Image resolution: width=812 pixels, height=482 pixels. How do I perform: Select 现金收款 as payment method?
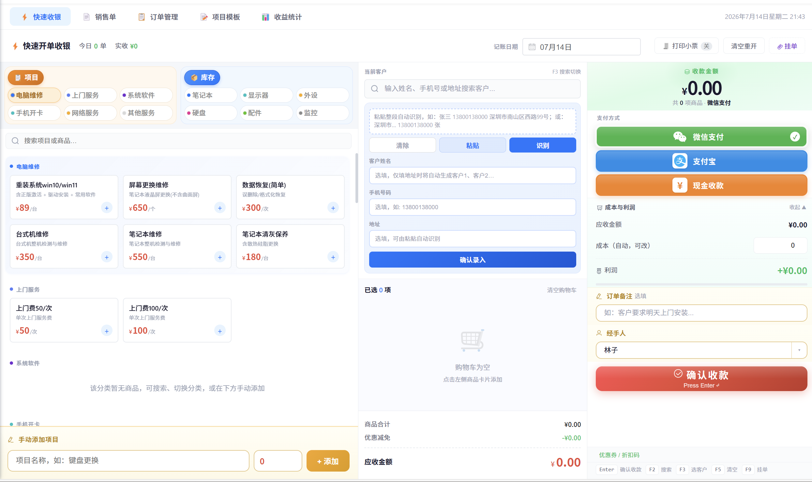[x=701, y=185]
